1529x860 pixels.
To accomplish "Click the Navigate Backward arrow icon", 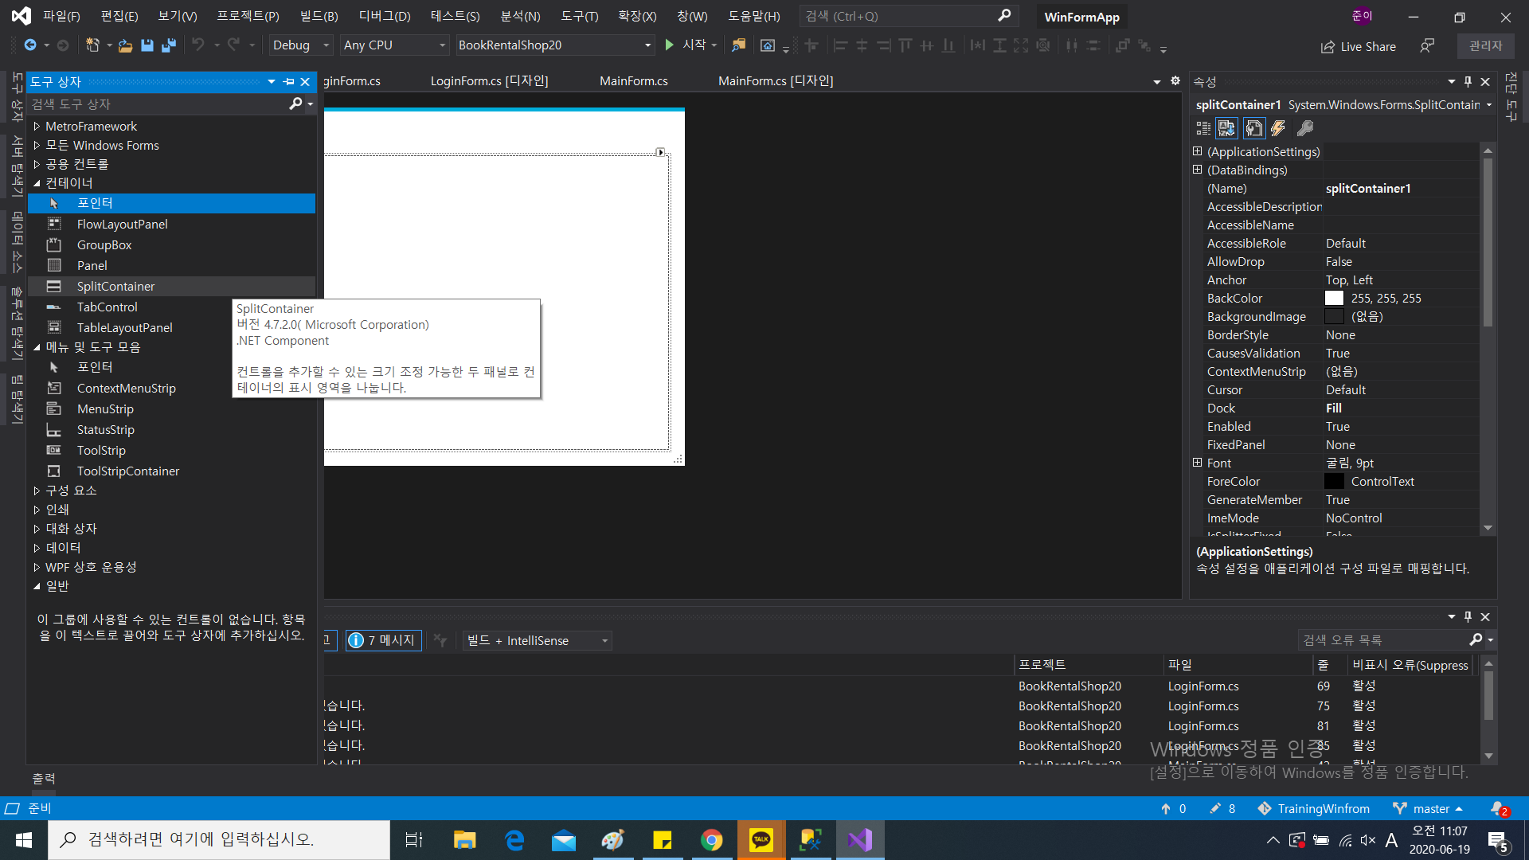I will click(30, 45).
